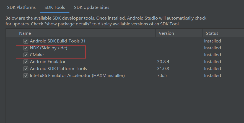Uncheck the Android SDK Build-Tools 31 checkbox
The image size is (244, 123).
click(26, 41)
